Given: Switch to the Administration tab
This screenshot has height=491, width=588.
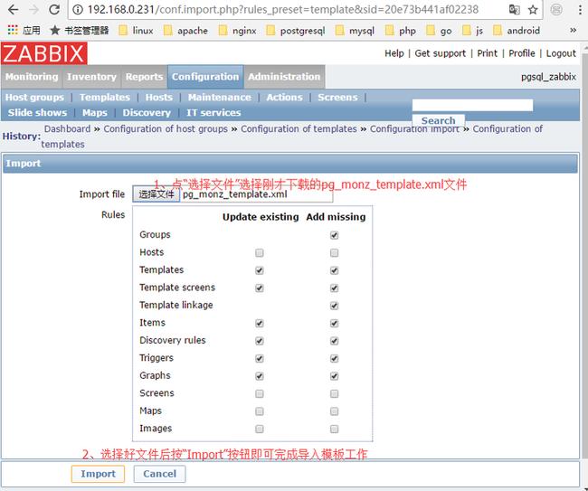Looking at the screenshot, I should [x=284, y=77].
